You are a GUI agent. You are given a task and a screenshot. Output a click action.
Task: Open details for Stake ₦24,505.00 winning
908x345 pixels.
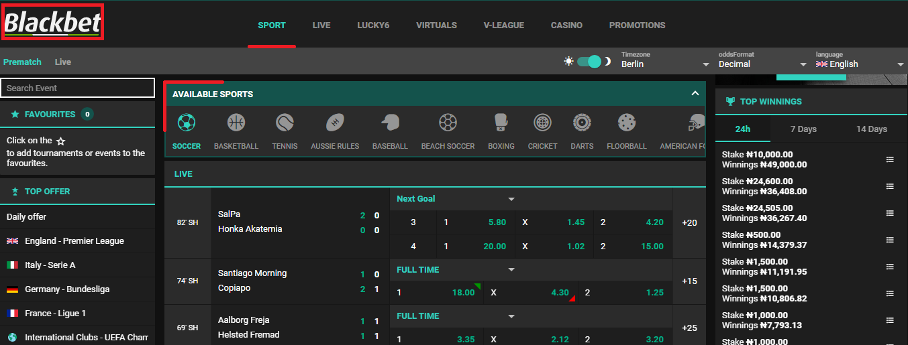pos(890,213)
